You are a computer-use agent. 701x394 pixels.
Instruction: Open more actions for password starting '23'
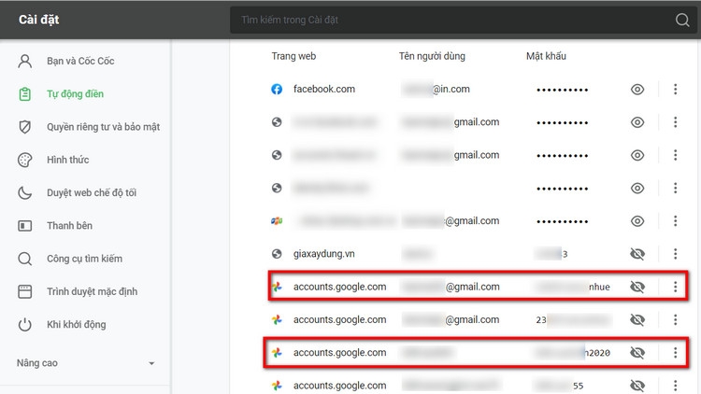coord(675,320)
